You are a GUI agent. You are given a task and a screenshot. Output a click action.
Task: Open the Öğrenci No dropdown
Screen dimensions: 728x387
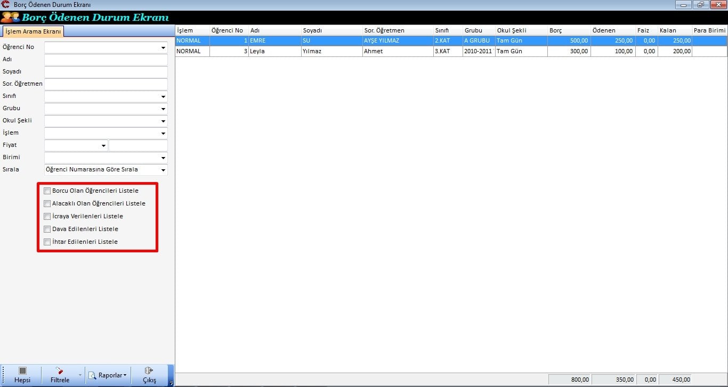pos(163,47)
